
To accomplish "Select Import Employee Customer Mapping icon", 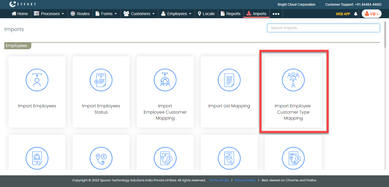I will coord(165,80).
